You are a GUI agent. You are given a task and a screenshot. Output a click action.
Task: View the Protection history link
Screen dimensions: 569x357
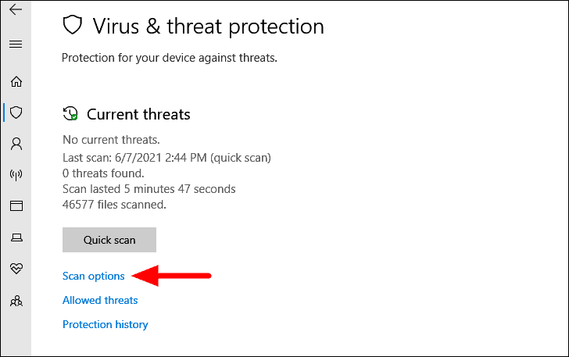point(105,324)
